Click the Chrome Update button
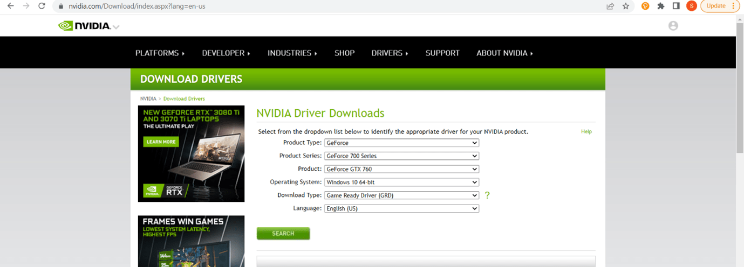 point(716,6)
